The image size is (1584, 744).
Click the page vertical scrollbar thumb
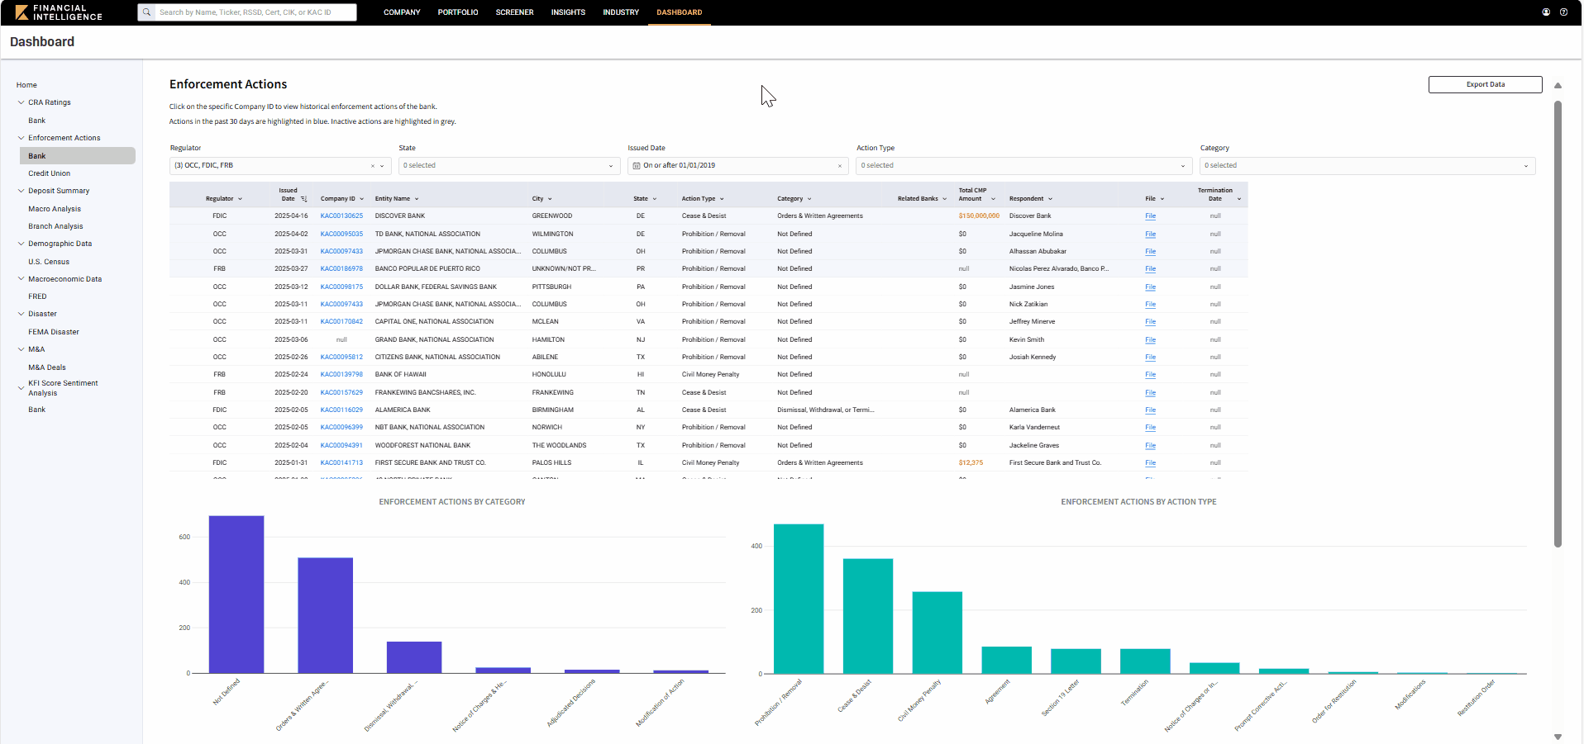click(1558, 324)
